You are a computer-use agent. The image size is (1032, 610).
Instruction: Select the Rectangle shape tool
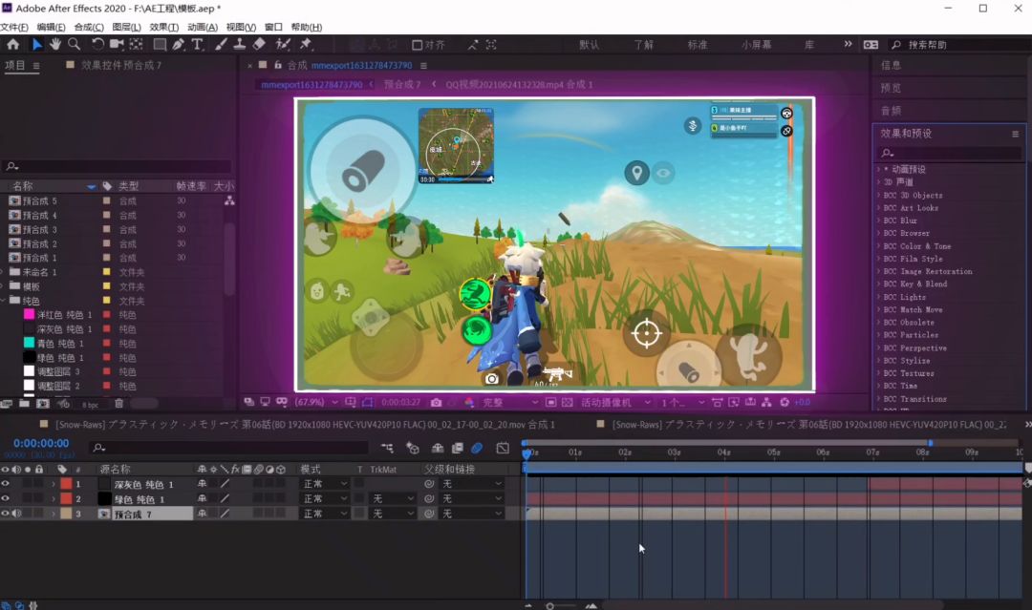click(x=160, y=44)
